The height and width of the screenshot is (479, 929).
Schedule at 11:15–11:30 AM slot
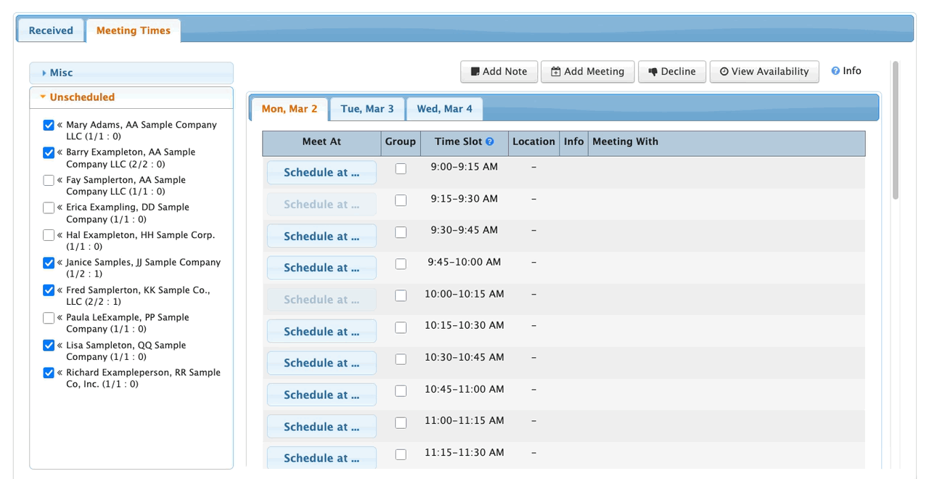(x=322, y=458)
